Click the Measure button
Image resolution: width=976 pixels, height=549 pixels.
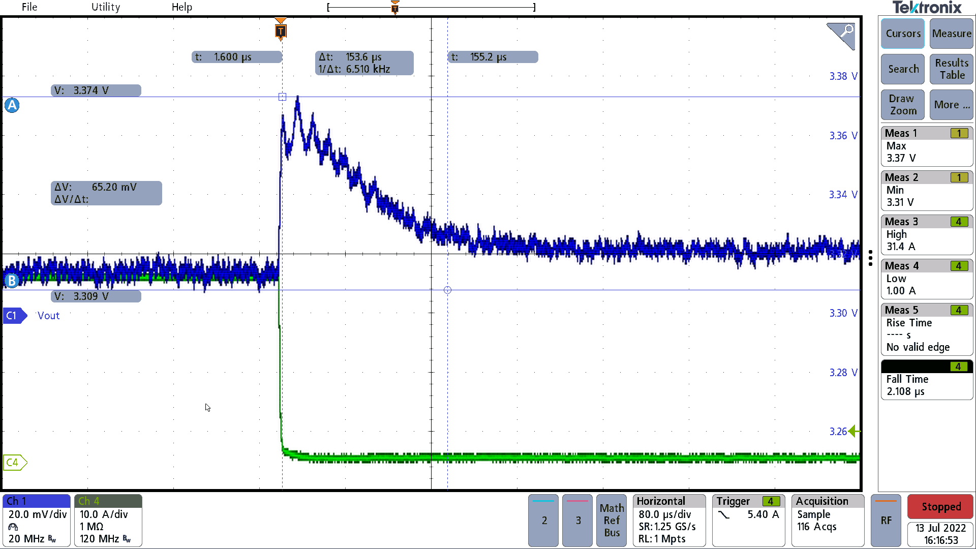tap(952, 34)
